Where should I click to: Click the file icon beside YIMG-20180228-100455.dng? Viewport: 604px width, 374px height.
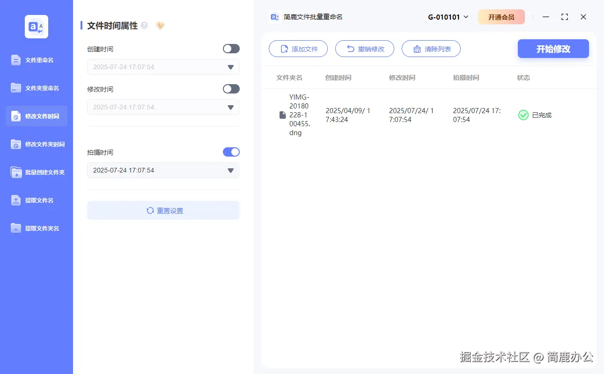click(282, 115)
